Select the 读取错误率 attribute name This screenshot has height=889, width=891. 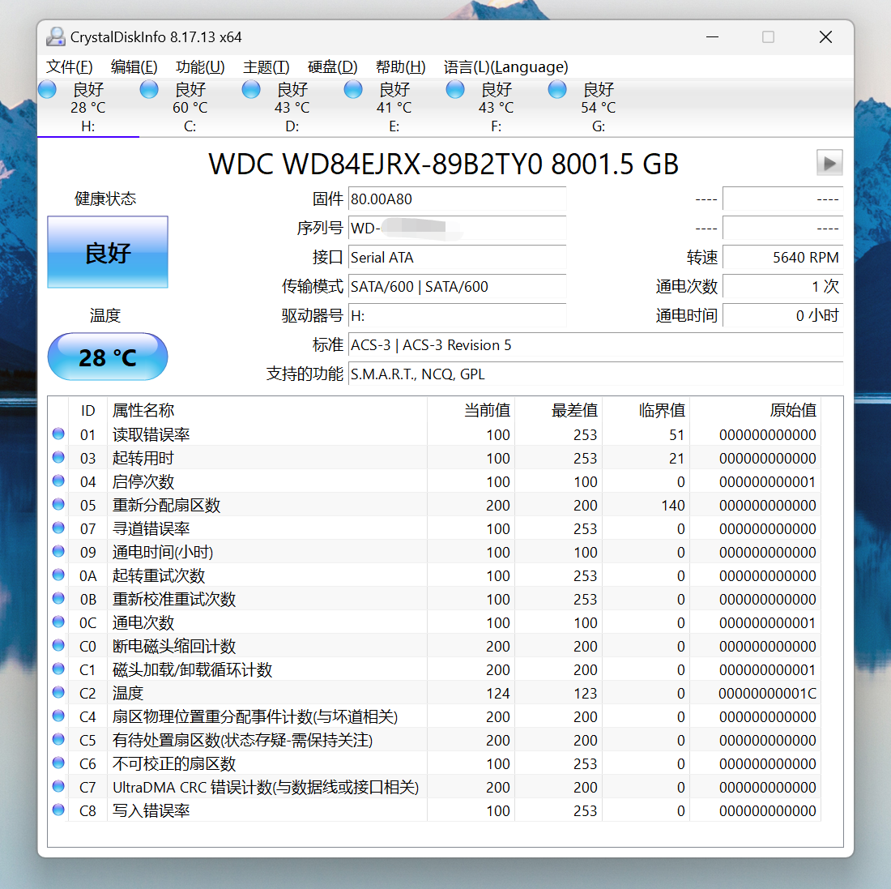(x=151, y=435)
